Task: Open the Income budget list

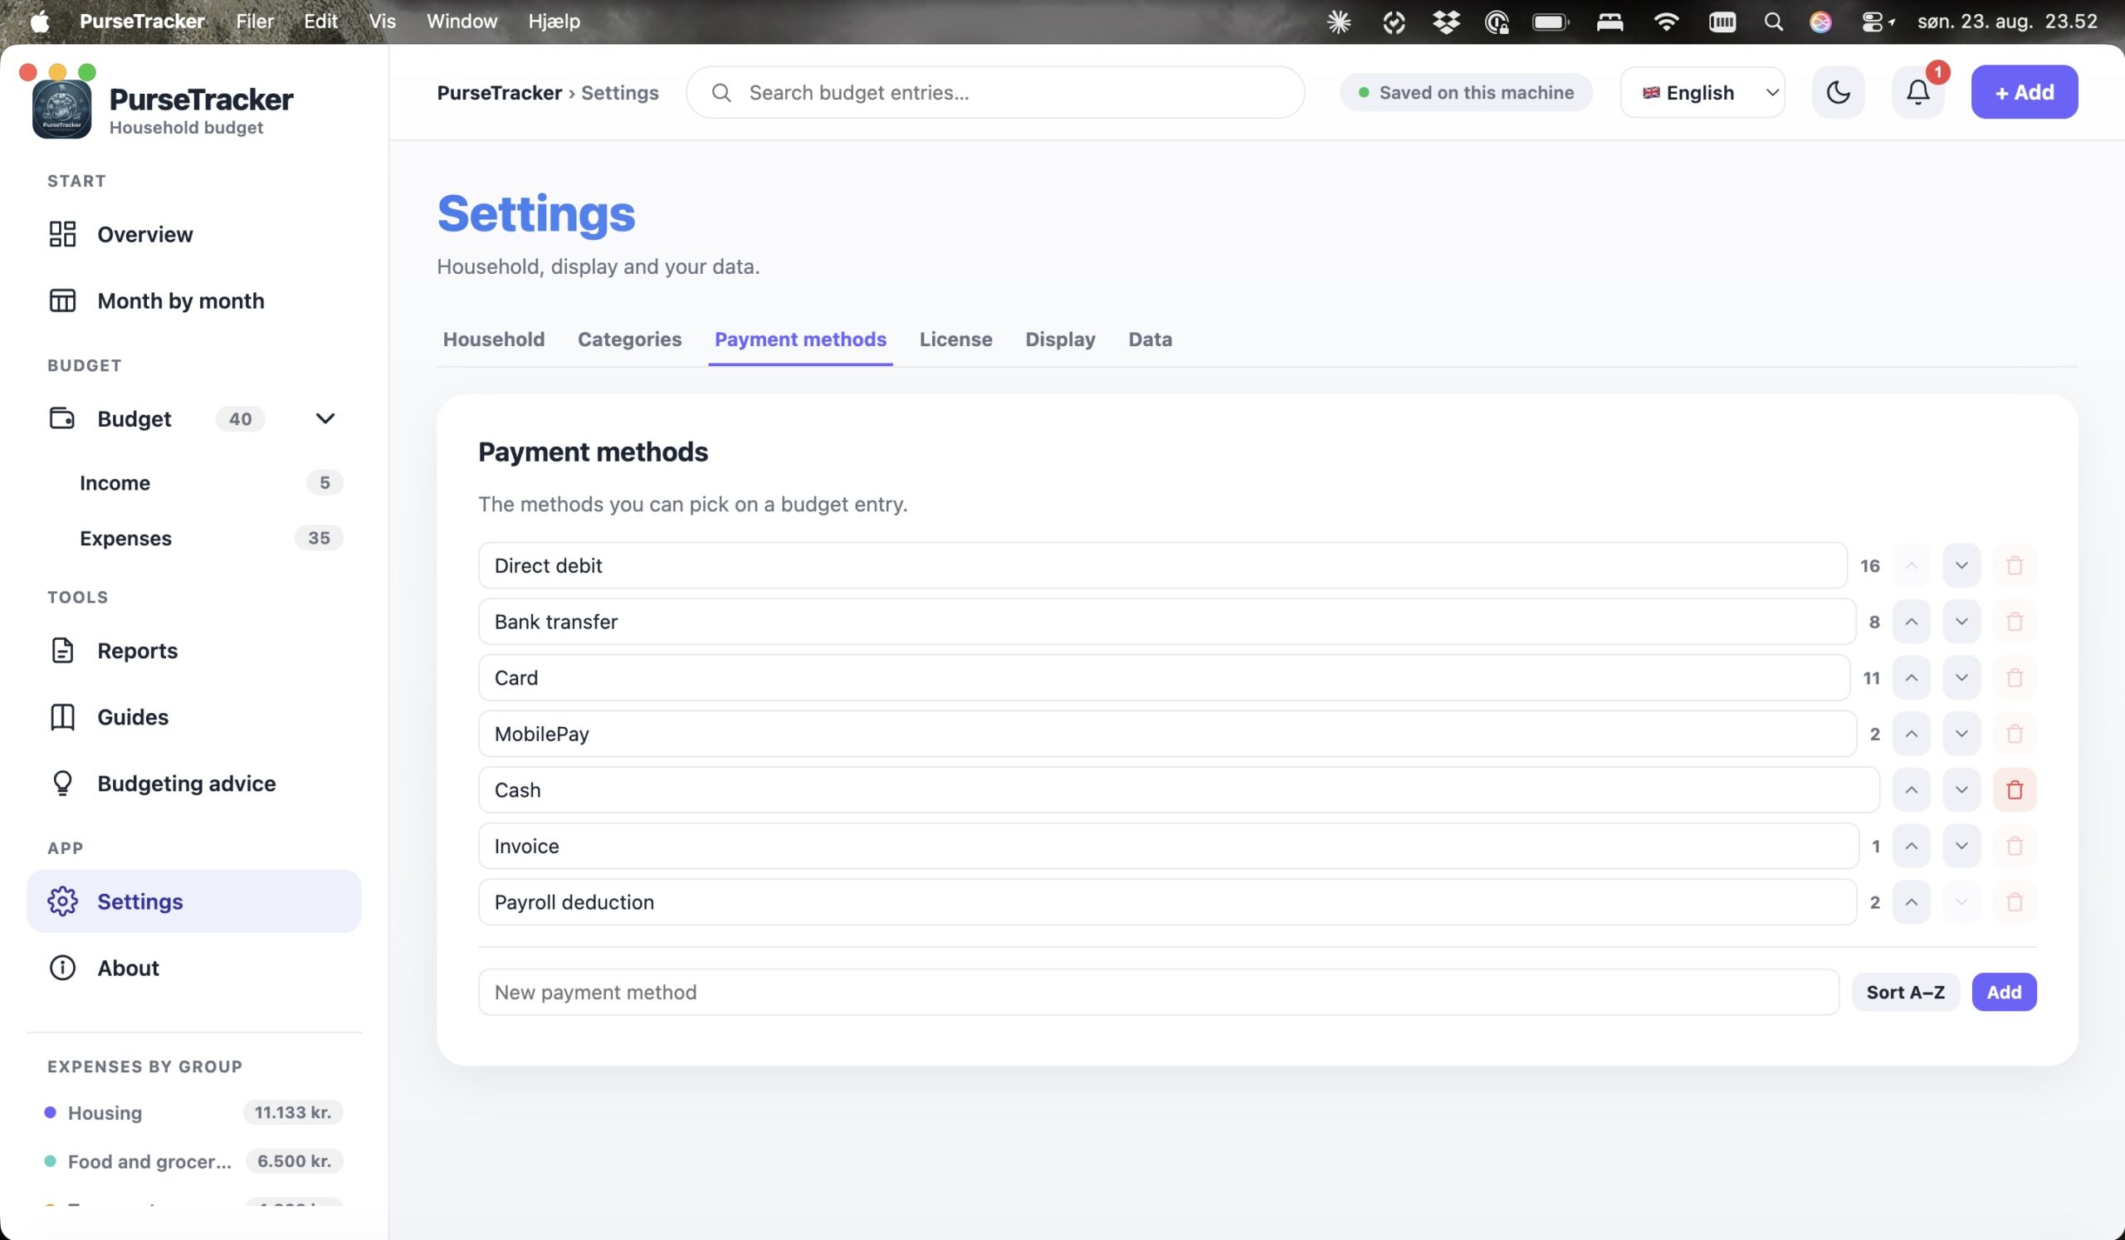Action: click(x=211, y=482)
